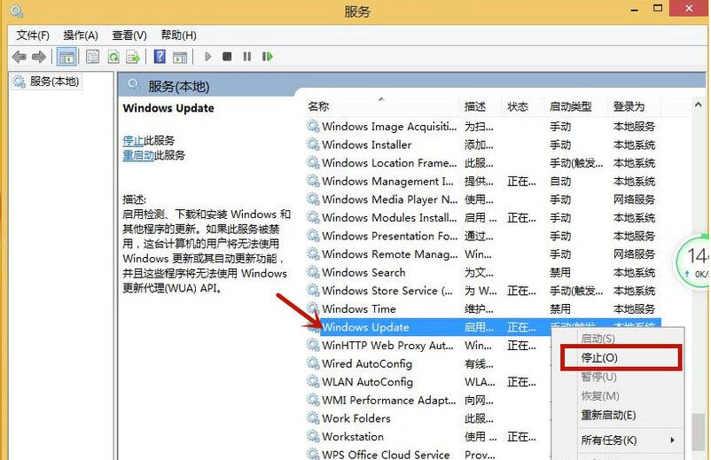This screenshot has width=711, height=460.
Task: Click the floating network speed widget
Action: 693,261
